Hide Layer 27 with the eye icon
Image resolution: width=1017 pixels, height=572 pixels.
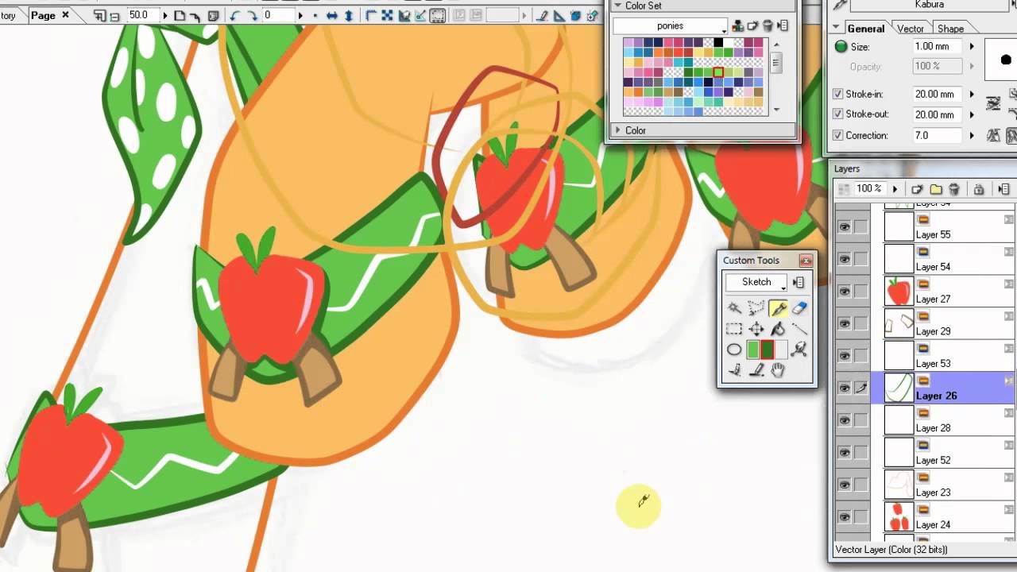[844, 292]
